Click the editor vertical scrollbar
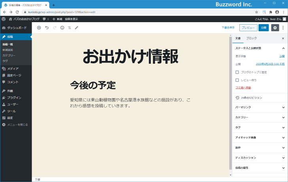 231,103
